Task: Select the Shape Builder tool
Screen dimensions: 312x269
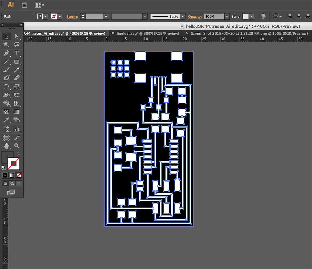Action: (6, 103)
